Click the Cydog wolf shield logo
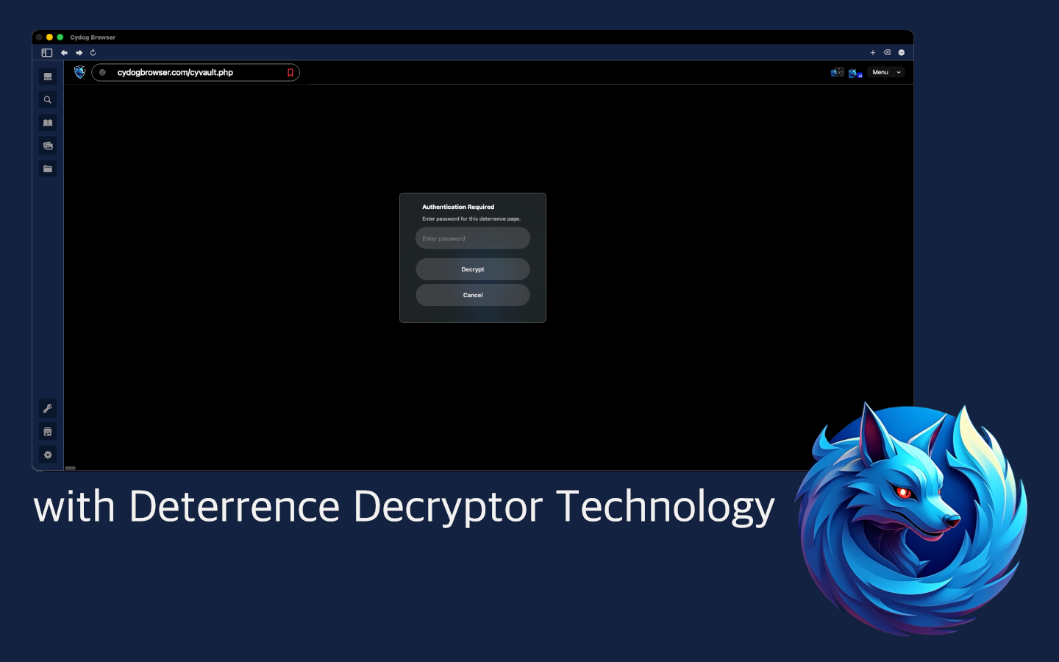Screen dimensions: 1059x662 point(80,72)
